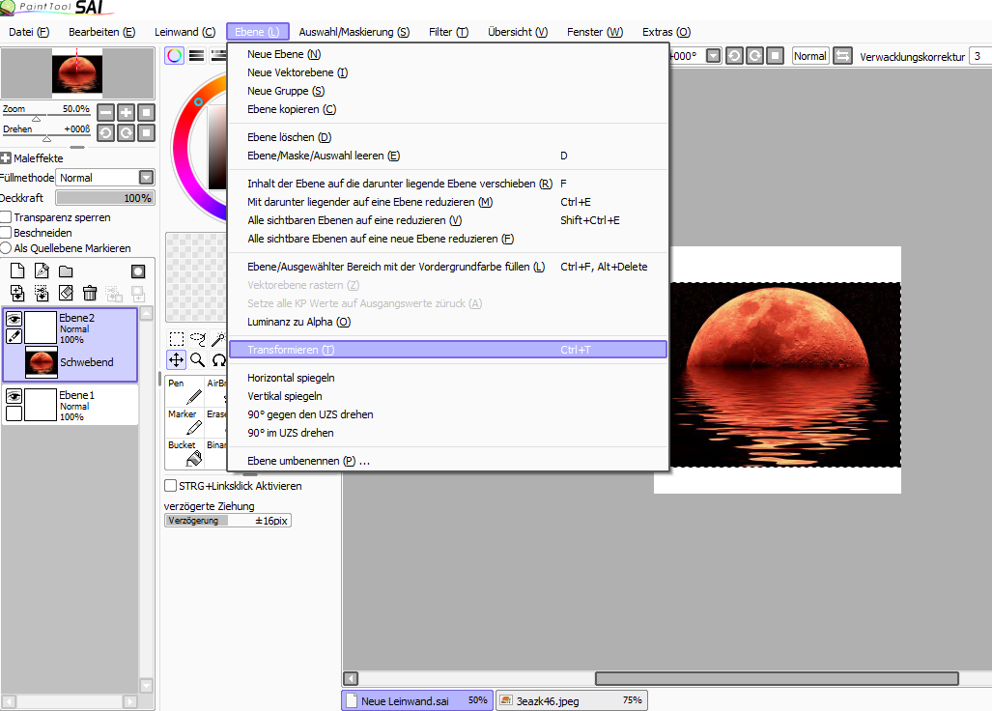Toggle Transparenz sperren for the layer
The image size is (992, 711).
point(8,217)
